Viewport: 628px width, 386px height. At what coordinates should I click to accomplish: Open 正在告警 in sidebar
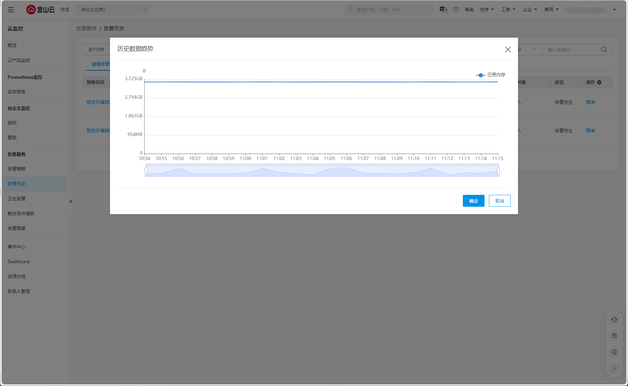17,199
